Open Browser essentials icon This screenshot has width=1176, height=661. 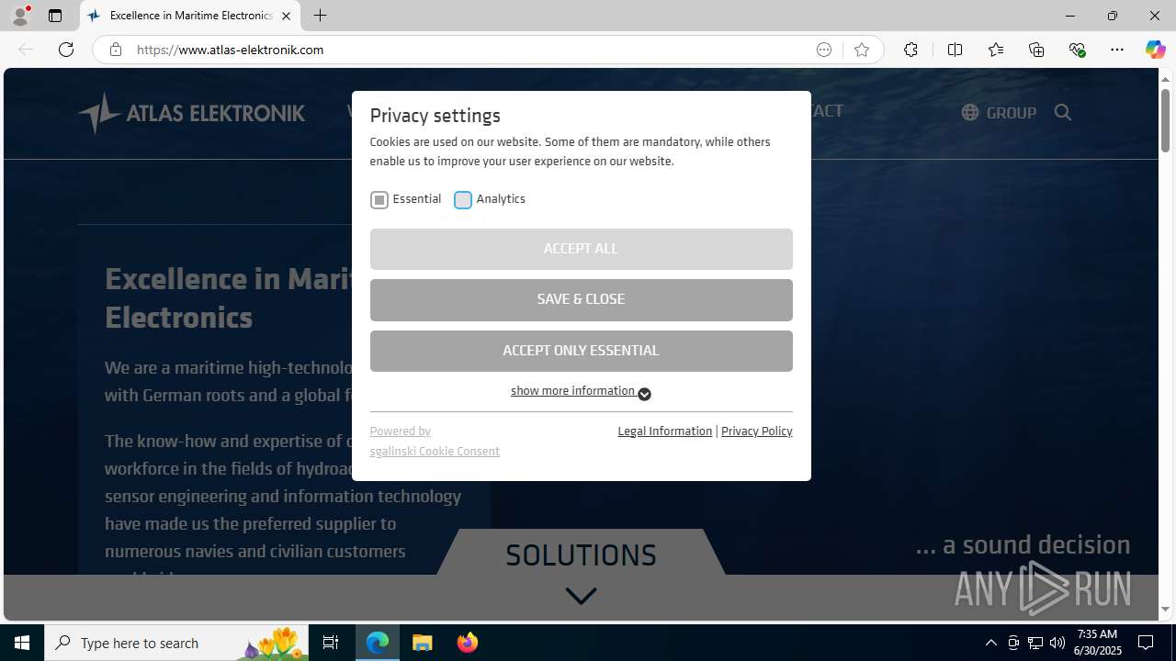1077,50
